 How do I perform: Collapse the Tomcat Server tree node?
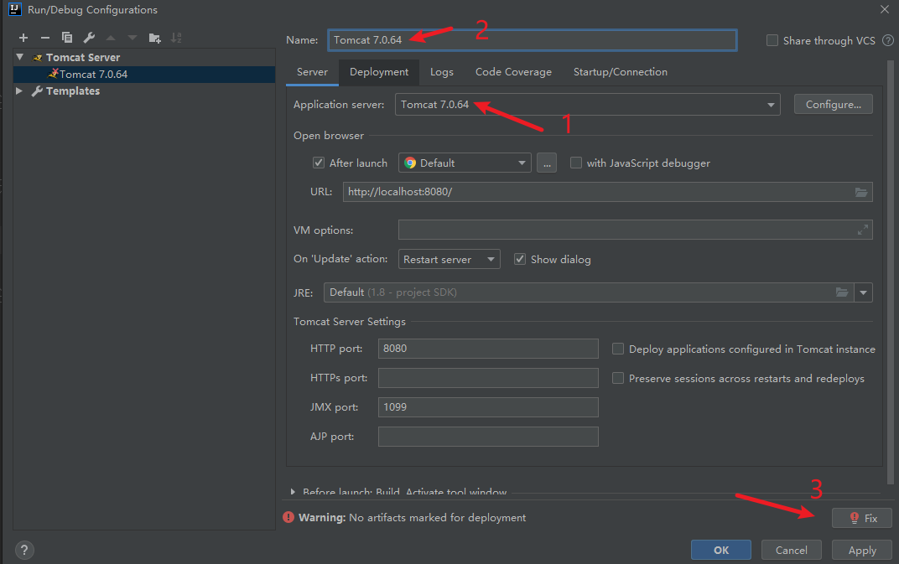pyautogui.click(x=20, y=57)
